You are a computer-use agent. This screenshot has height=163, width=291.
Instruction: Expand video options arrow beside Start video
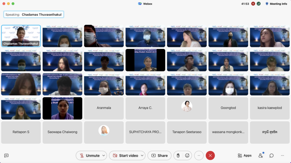(142, 156)
